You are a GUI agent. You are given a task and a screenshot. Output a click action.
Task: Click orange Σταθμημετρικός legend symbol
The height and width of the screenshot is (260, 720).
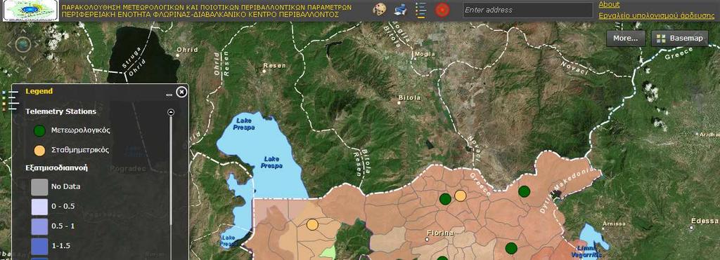click(x=40, y=151)
